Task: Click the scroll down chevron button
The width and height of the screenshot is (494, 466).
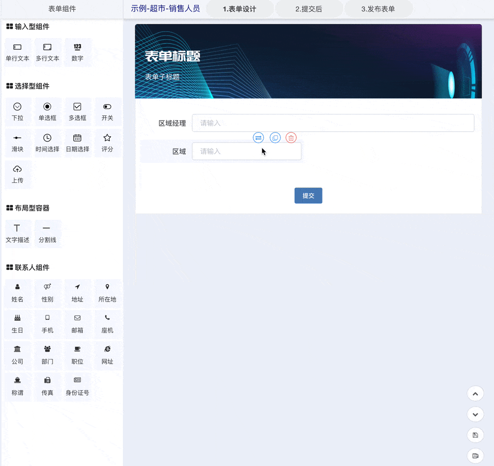Action: point(475,414)
